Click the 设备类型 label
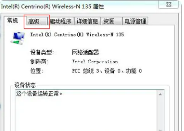Viewport: 184px width, 131px height. (x=42, y=52)
